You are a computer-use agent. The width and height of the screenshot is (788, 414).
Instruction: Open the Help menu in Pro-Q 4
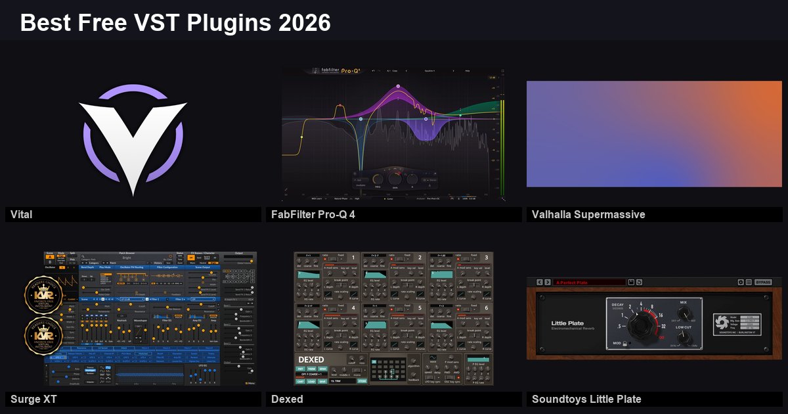point(468,71)
